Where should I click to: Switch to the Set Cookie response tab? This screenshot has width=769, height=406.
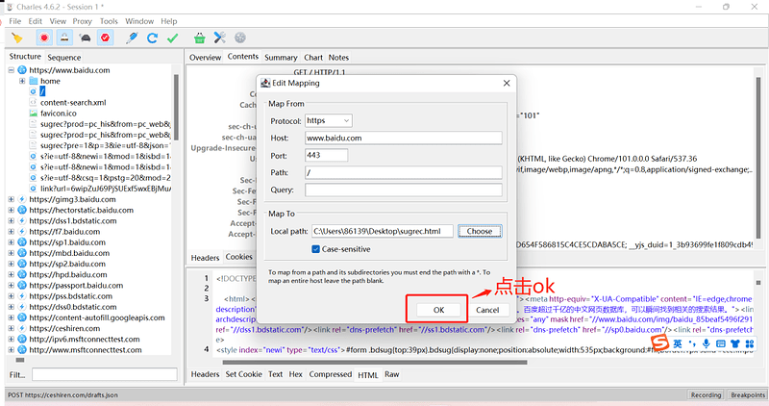point(244,374)
